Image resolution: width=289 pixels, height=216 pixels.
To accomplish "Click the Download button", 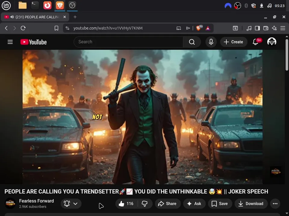I will click(x=251, y=203).
